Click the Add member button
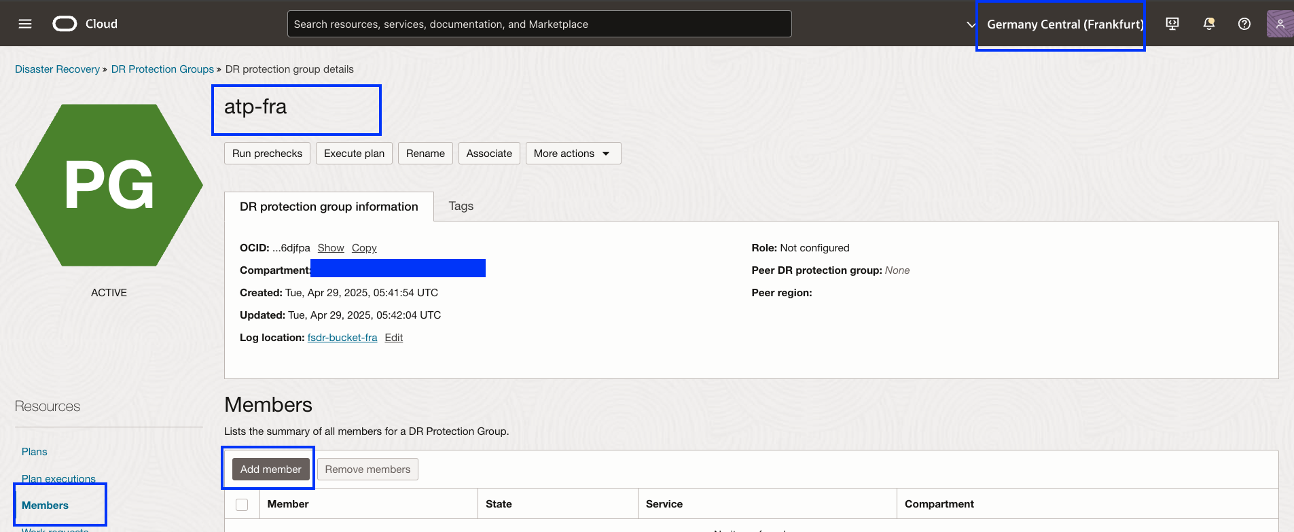Image resolution: width=1294 pixels, height=532 pixels. (270, 469)
